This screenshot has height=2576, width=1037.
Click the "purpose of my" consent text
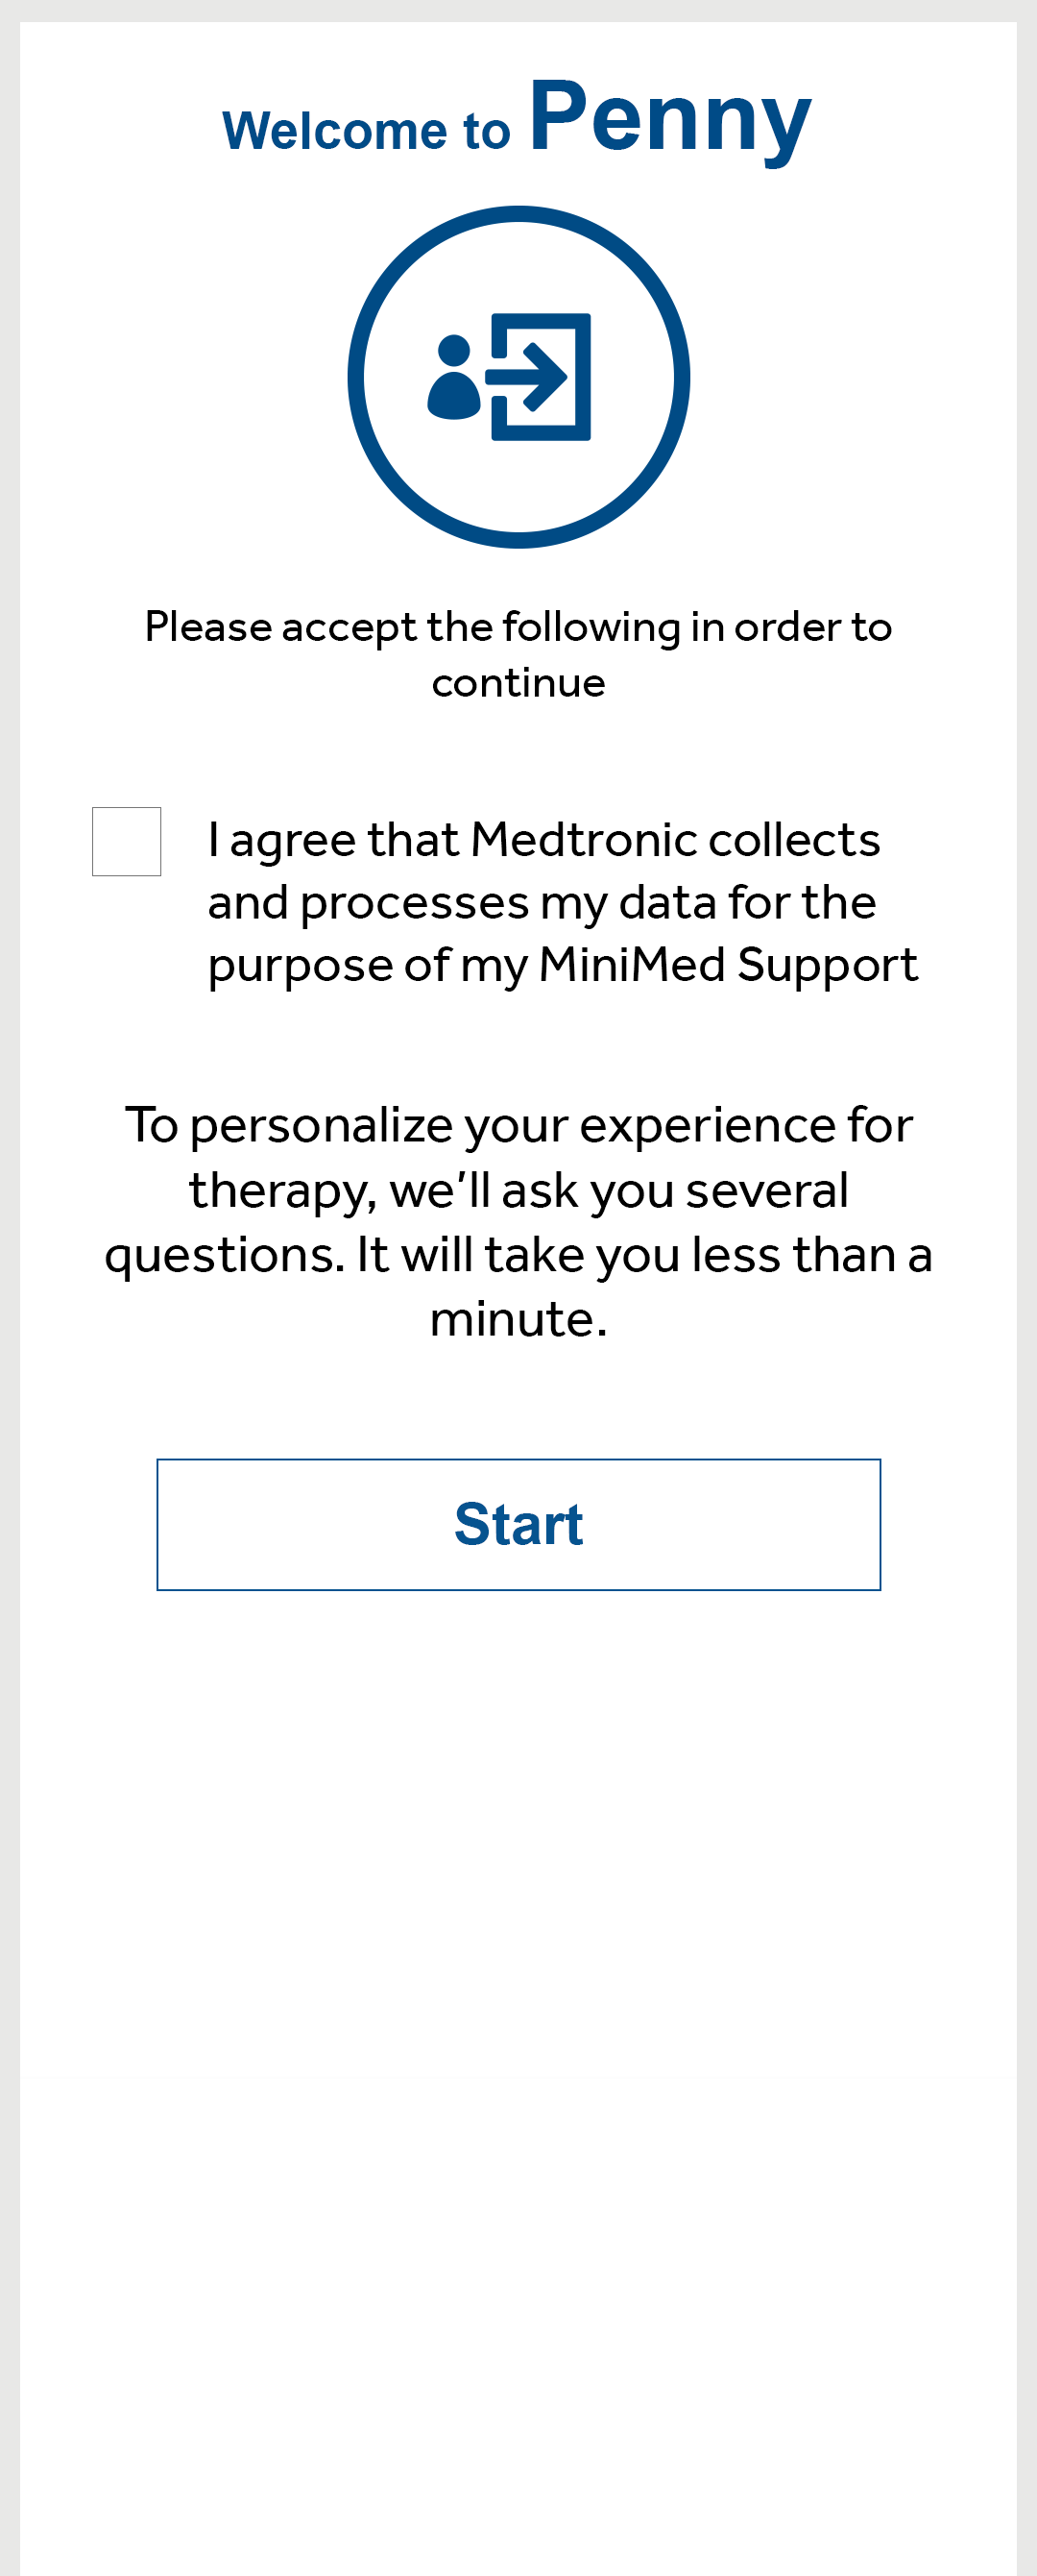tap(367, 965)
